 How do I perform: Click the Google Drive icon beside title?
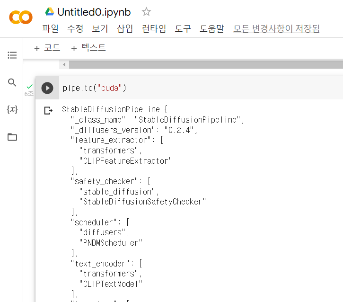coord(50,12)
